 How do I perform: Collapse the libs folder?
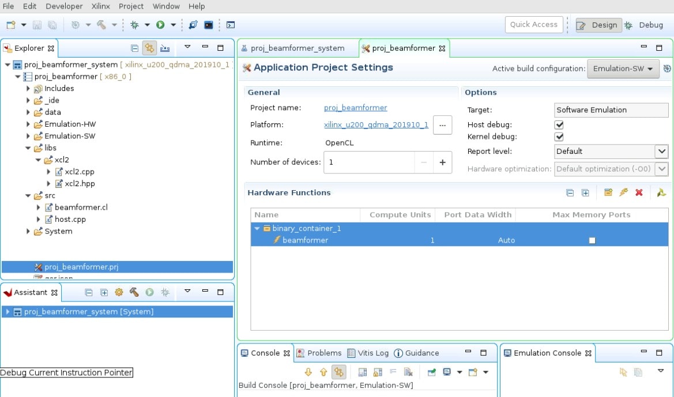click(28, 148)
